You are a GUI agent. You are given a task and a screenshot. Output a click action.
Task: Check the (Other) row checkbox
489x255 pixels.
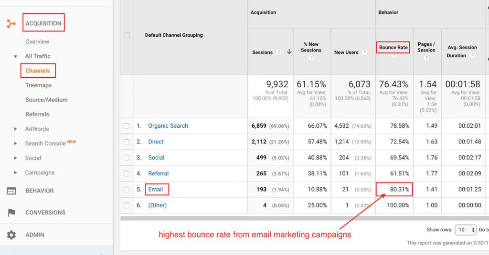click(x=126, y=205)
